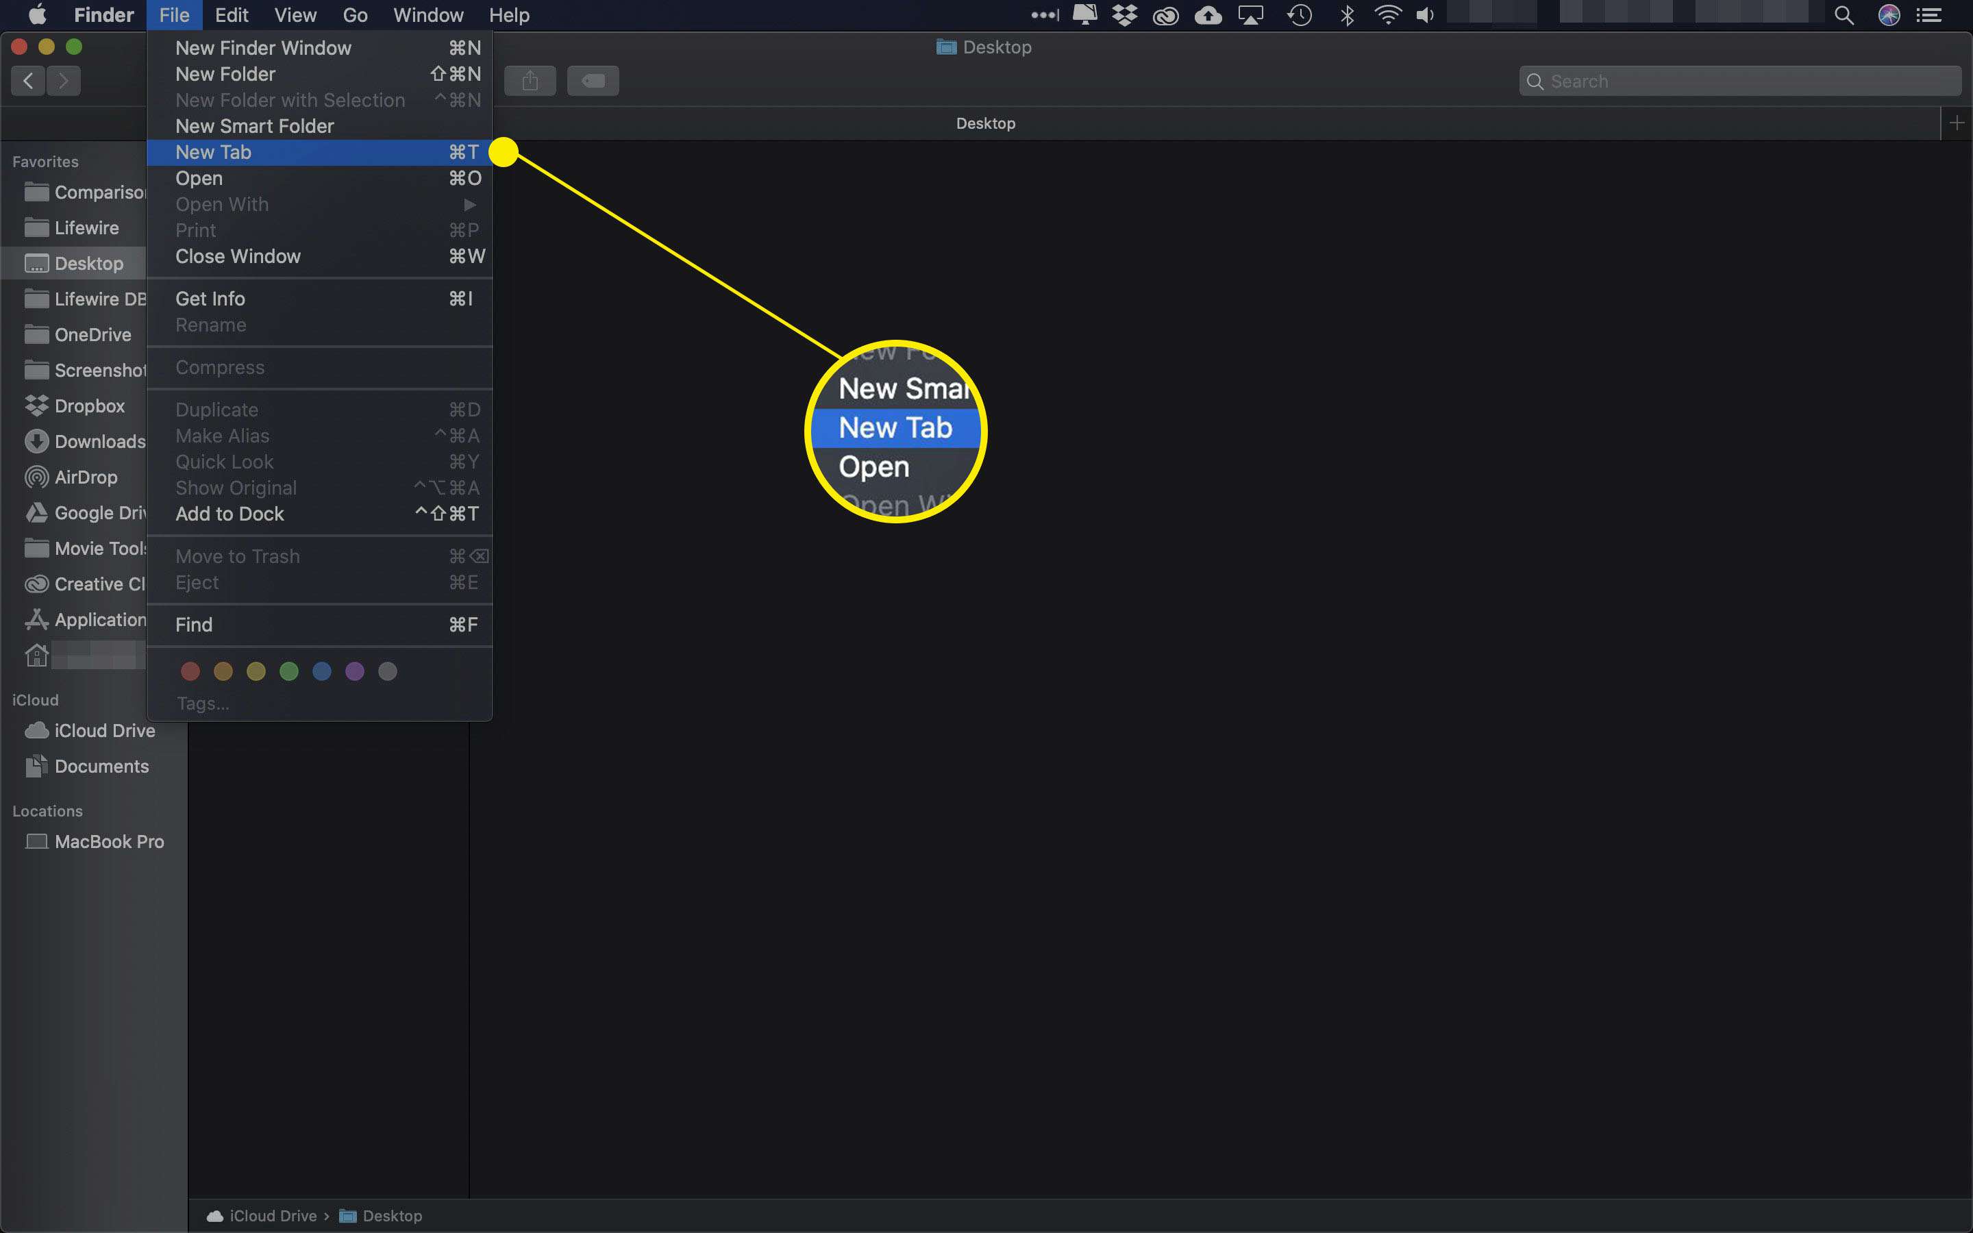Click the WiFi icon in menu bar
The width and height of the screenshot is (1973, 1233).
tap(1385, 16)
